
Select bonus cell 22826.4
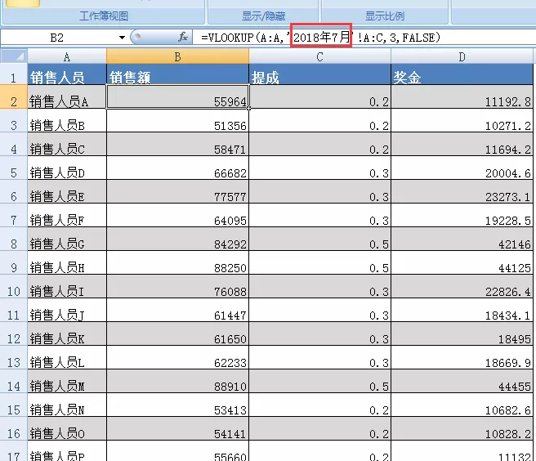pos(462,287)
